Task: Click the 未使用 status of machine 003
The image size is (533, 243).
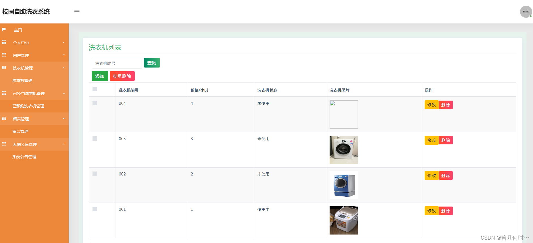Action: click(x=263, y=139)
